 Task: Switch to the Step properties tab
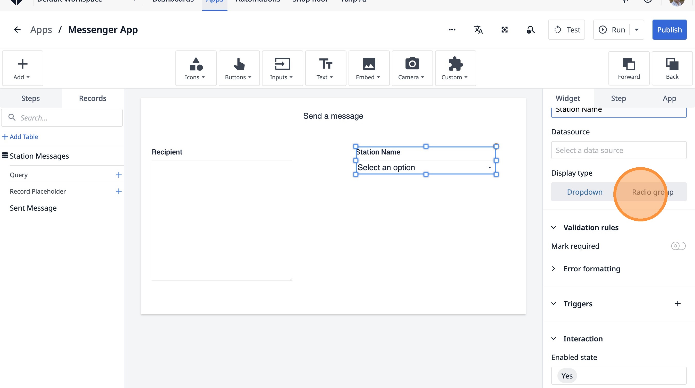coord(618,98)
